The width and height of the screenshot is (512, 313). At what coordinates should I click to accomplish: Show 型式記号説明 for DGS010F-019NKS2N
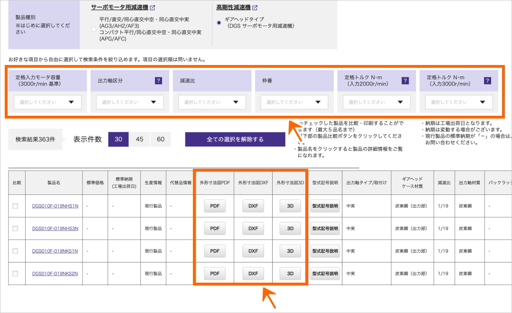(x=325, y=274)
